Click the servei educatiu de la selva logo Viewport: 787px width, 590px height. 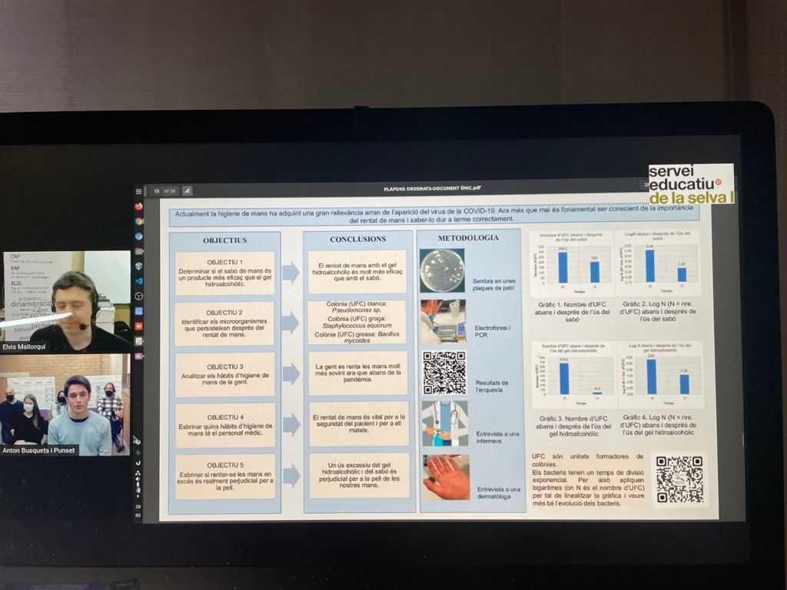(690, 184)
